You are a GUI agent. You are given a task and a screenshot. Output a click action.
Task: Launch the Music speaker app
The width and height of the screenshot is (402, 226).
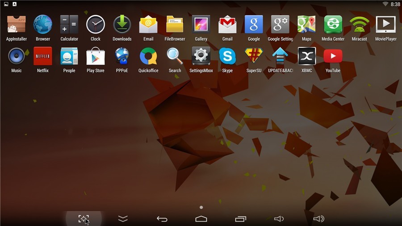click(17, 56)
